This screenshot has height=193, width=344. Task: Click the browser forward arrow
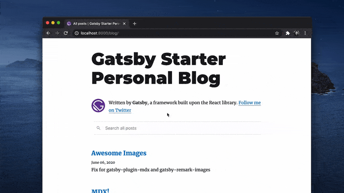[57, 33]
